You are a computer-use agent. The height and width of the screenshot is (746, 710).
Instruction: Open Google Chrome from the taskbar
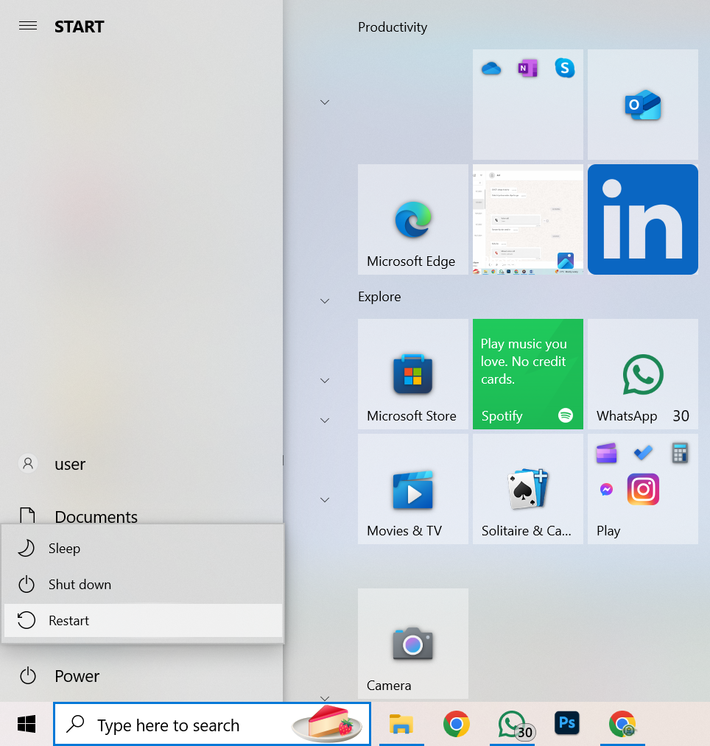[457, 724]
